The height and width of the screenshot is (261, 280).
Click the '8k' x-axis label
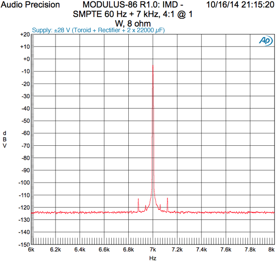pos(271,250)
